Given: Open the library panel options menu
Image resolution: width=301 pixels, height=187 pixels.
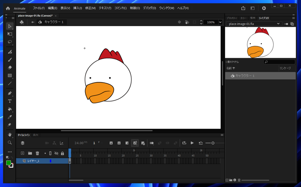Looking at the screenshot, I should pyautogui.click(x=293, y=18).
